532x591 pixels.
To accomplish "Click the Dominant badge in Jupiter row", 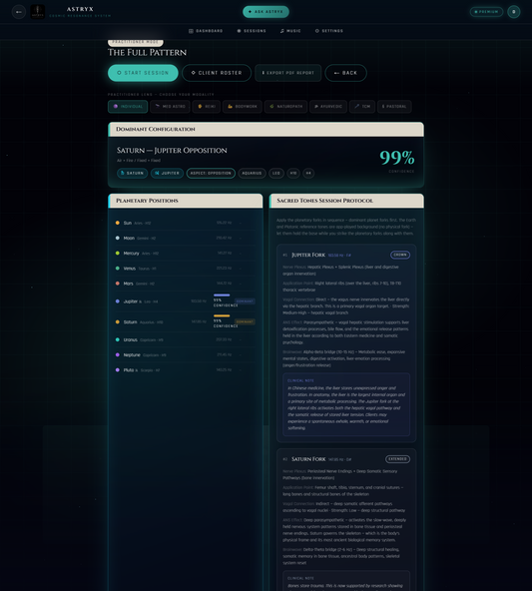I will tap(245, 301).
